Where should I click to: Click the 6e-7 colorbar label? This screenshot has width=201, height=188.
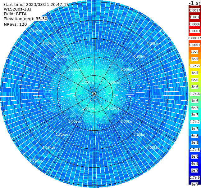[195, 108]
